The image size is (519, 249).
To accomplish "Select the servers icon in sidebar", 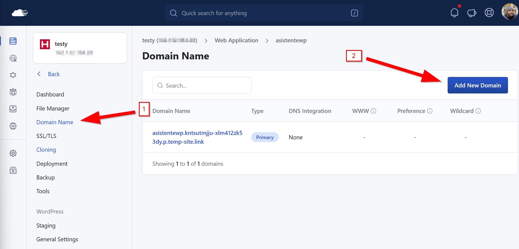I will [13, 41].
